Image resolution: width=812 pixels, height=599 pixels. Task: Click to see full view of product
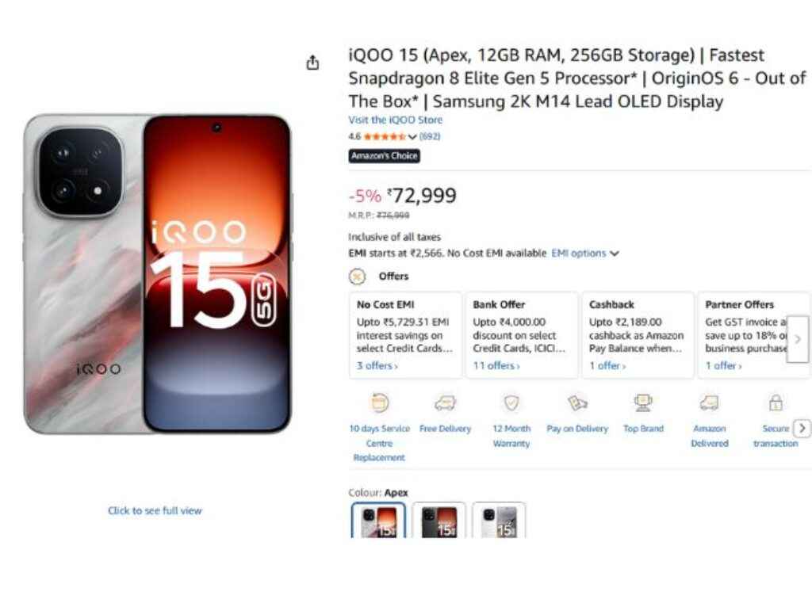click(155, 511)
